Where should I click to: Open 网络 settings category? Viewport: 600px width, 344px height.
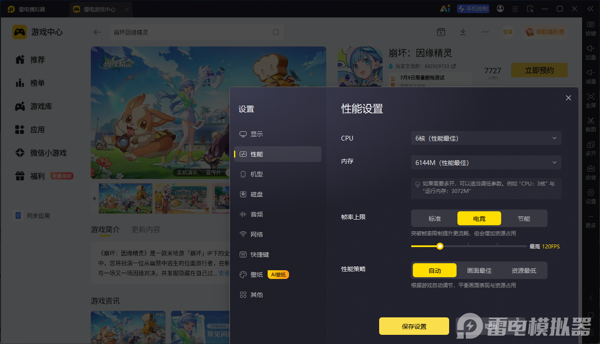coord(278,234)
